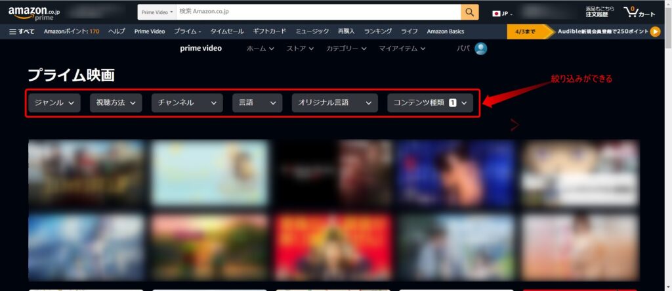
Task: Open the red movie thumbnail
Action: pos(334,247)
